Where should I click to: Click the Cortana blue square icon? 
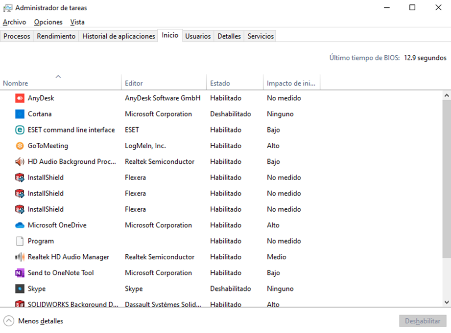pyautogui.click(x=20, y=114)
